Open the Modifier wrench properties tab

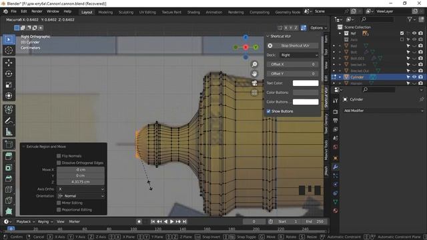(336, 167)
